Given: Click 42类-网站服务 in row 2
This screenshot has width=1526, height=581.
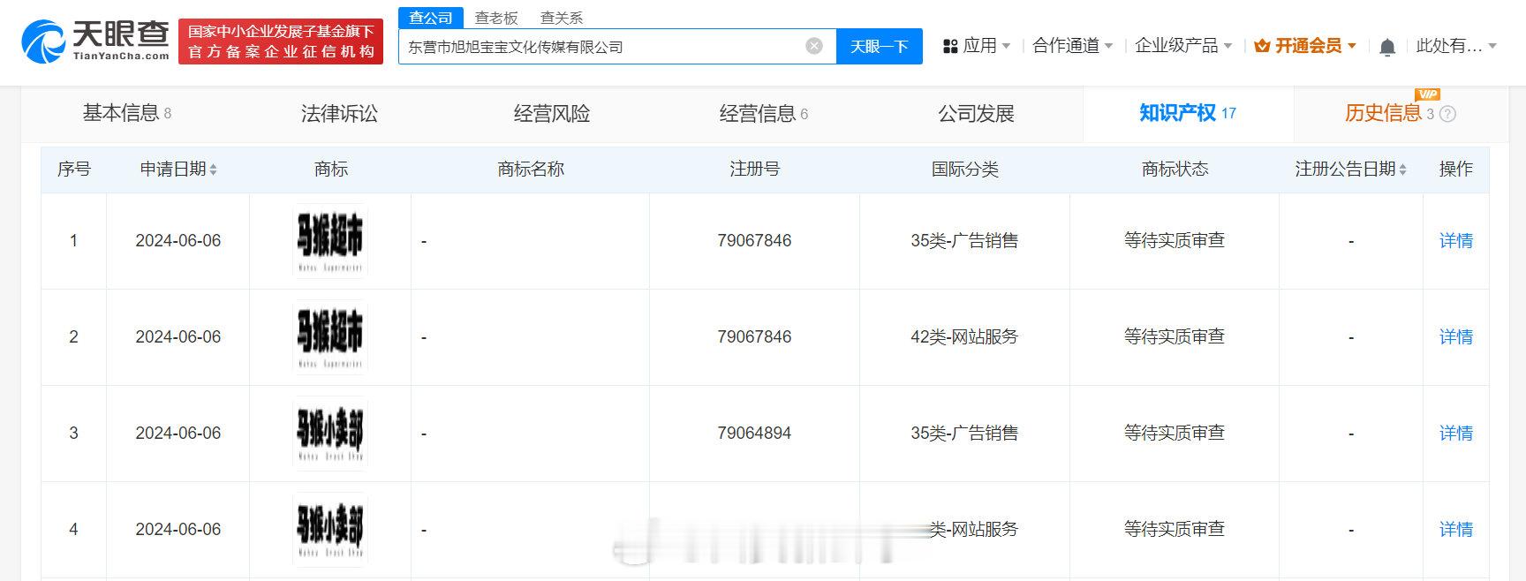Looking at the screenshot, I should pyautogui.click(x=964, y=336).
